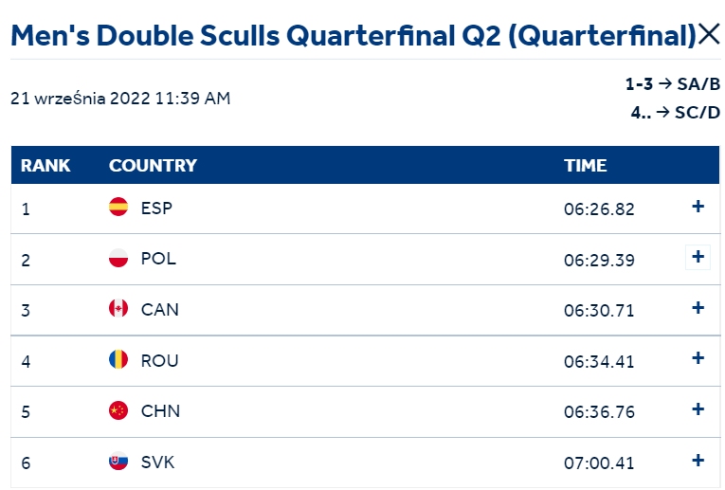Expand ROU row details with plus
Viewport: 725px width, 490px height.
[698, 358]
